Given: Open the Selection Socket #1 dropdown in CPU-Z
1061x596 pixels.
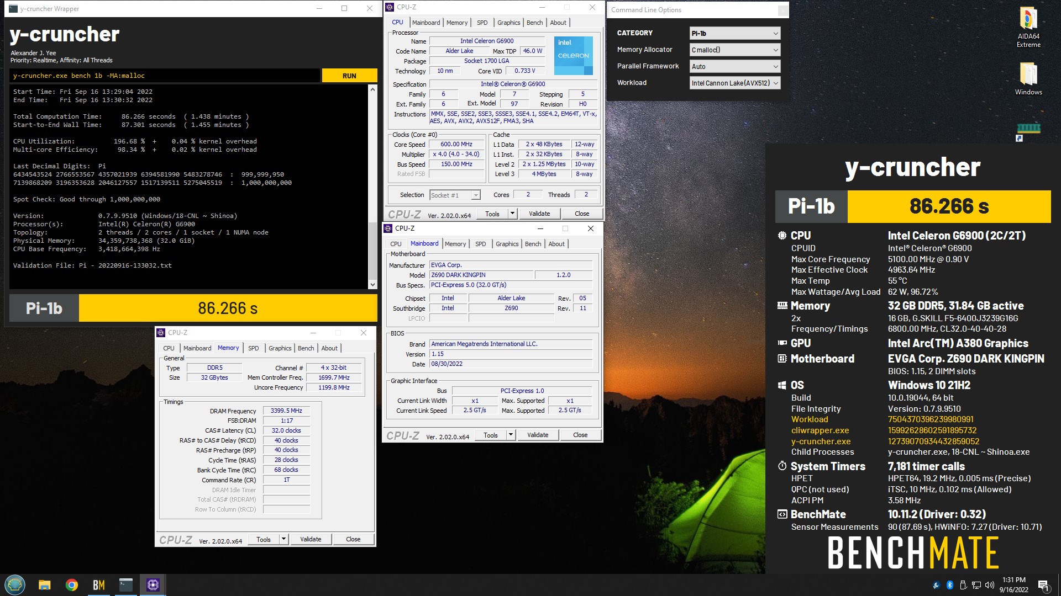Looking at the screenshot, I should click(x=455, y=195).
